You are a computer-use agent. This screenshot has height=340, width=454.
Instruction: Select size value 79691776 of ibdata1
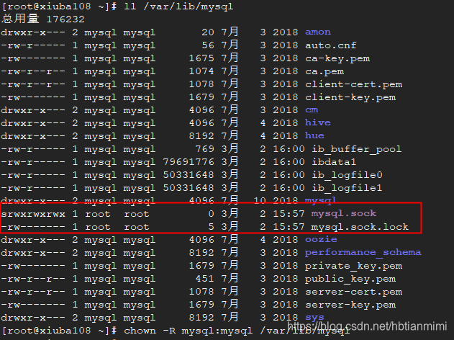pyautogui.click(x=189, y=162)
